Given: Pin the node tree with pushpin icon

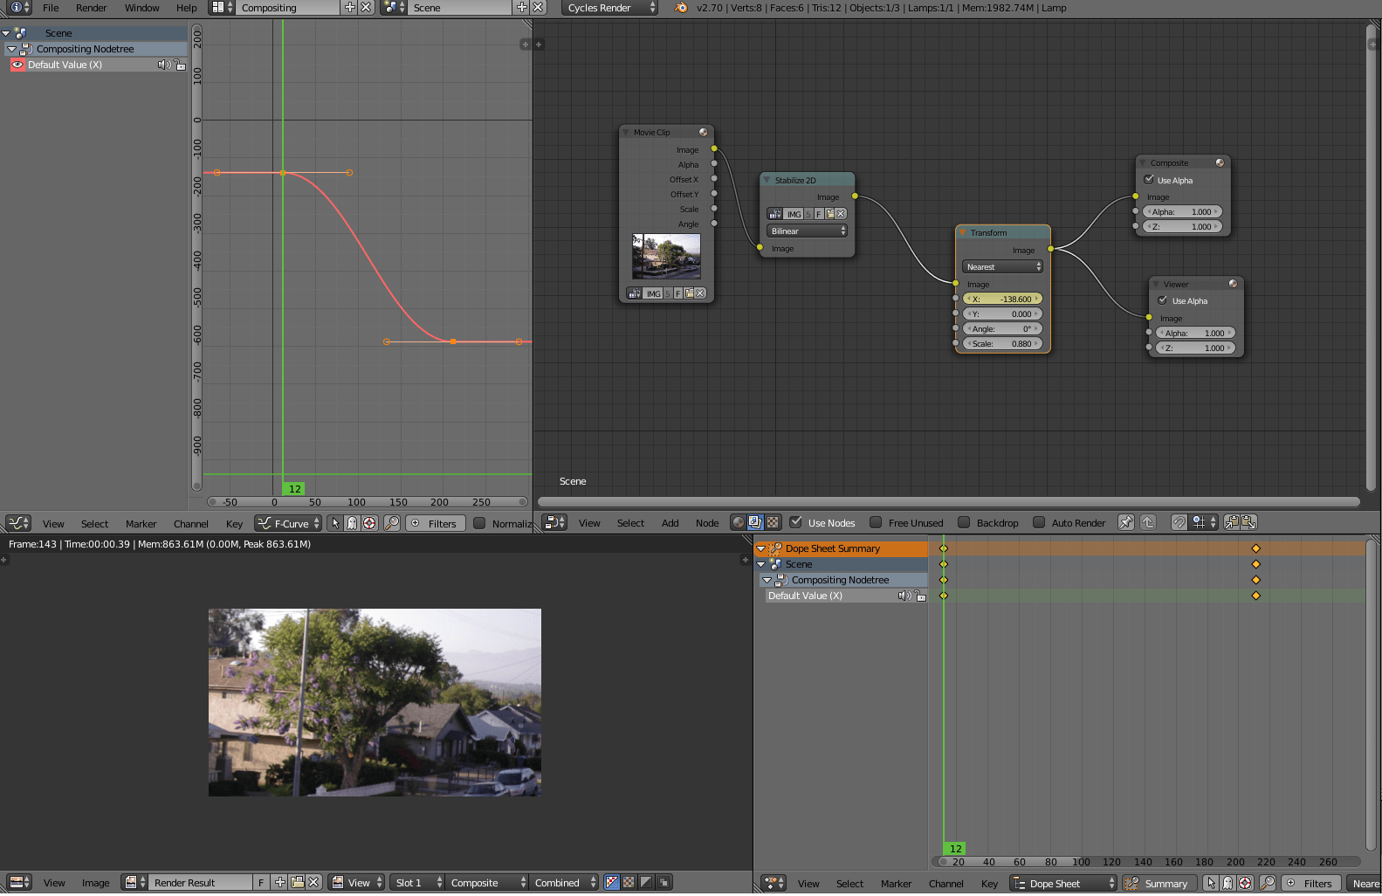Looking at the screenshot, I should [x=1126, y=523].
